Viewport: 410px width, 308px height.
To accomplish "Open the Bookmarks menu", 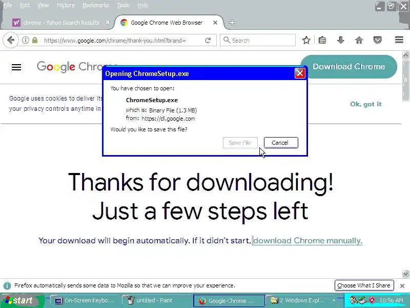I will click(96, 5).
